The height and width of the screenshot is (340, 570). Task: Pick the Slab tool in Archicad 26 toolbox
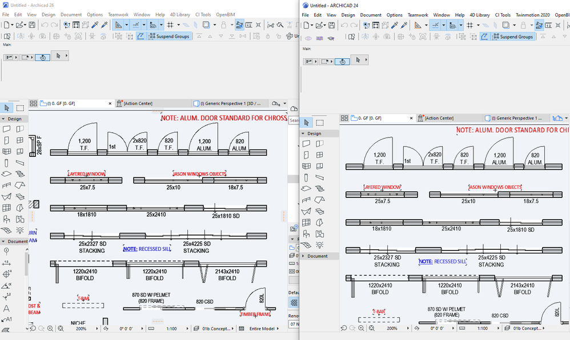(6, 174)
